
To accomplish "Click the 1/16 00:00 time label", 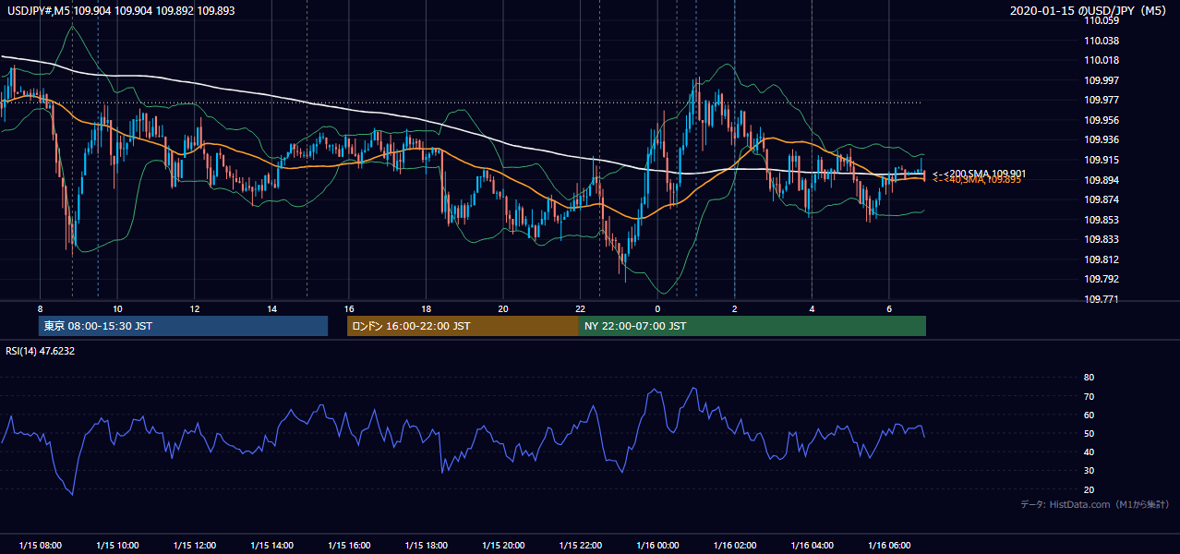I will 657,545.
